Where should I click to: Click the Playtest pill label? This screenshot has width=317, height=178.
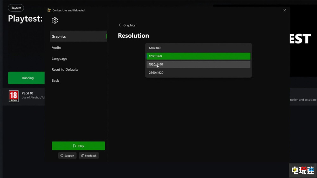[16, 8]
